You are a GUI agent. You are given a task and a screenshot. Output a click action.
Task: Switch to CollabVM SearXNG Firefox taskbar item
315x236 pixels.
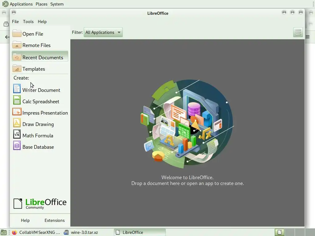pyautogui.click(x=36, y=232)
